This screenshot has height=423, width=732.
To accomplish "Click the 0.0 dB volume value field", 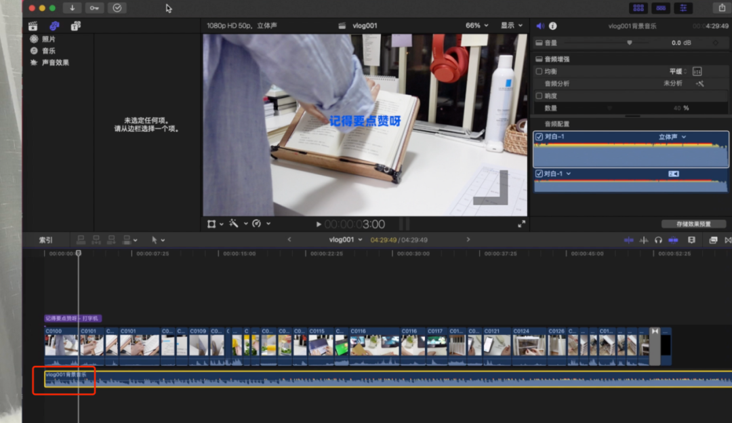I will tap(681, 43).
